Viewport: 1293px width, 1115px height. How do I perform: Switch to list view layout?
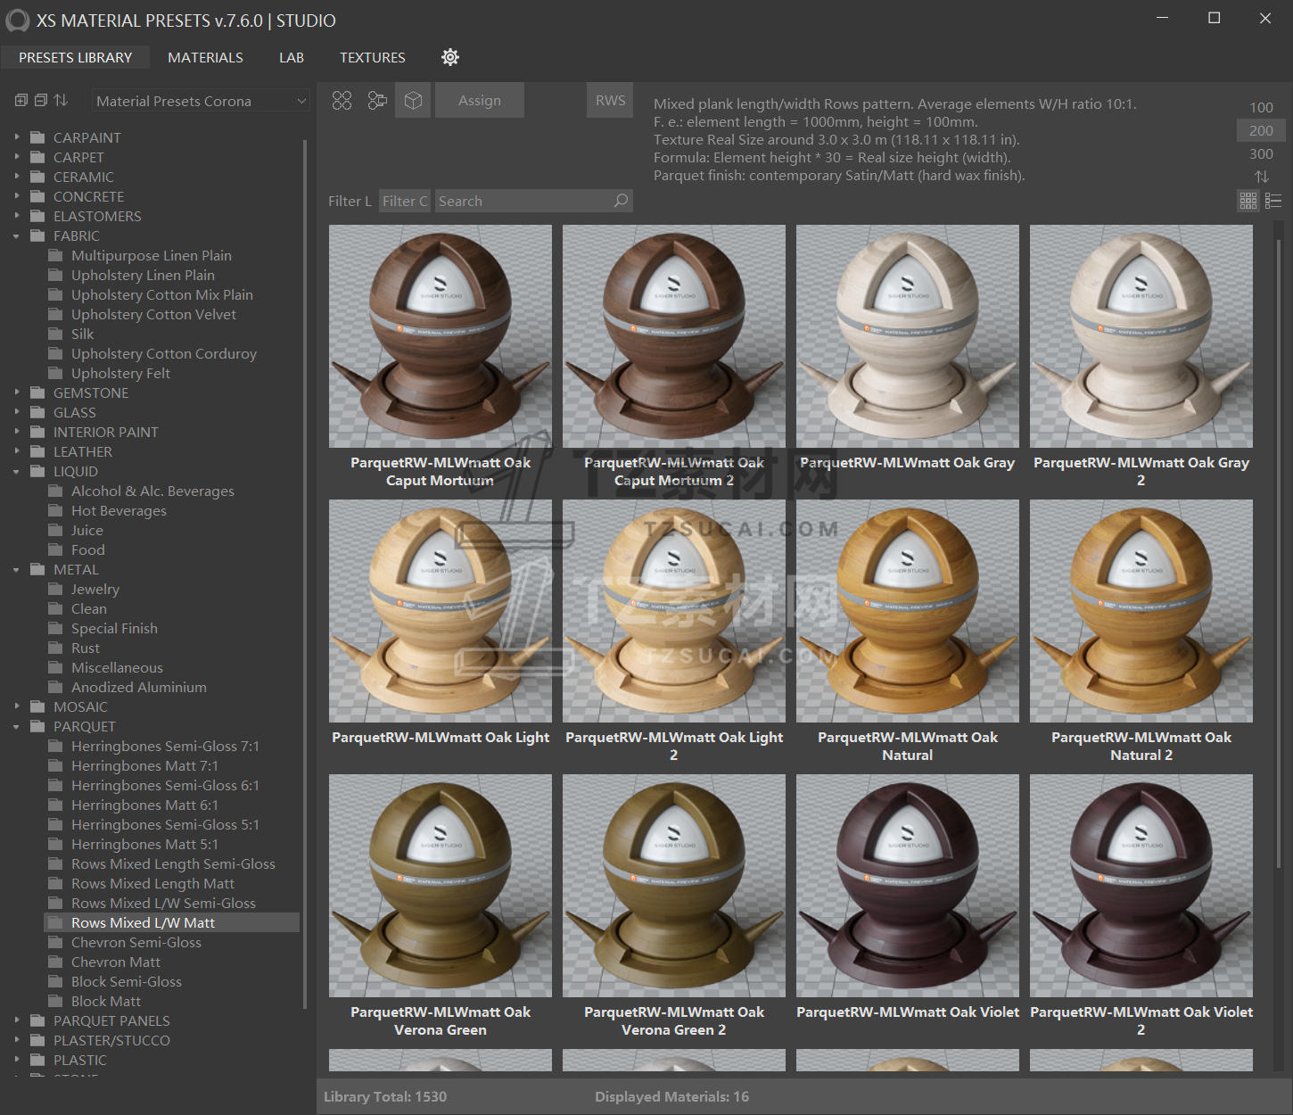coord(1273,201)
